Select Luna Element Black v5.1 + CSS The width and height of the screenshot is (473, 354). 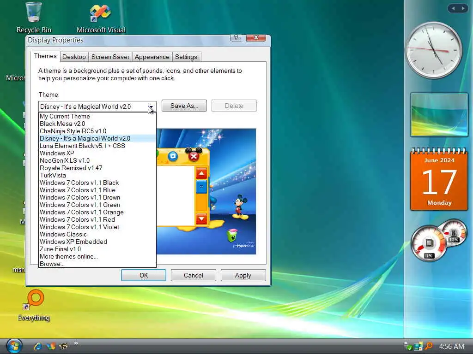(x=97, y=146)
